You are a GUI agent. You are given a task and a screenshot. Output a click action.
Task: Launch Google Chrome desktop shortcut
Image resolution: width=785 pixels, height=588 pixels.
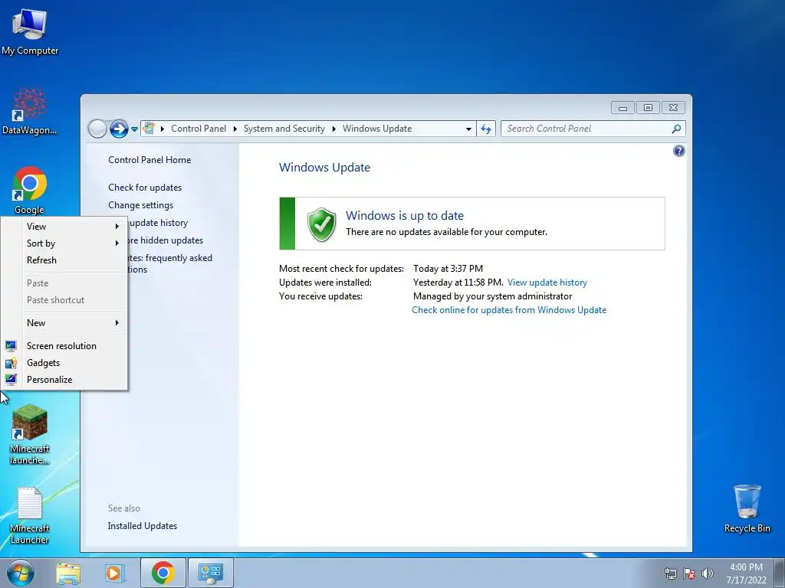tap(30, 190)
